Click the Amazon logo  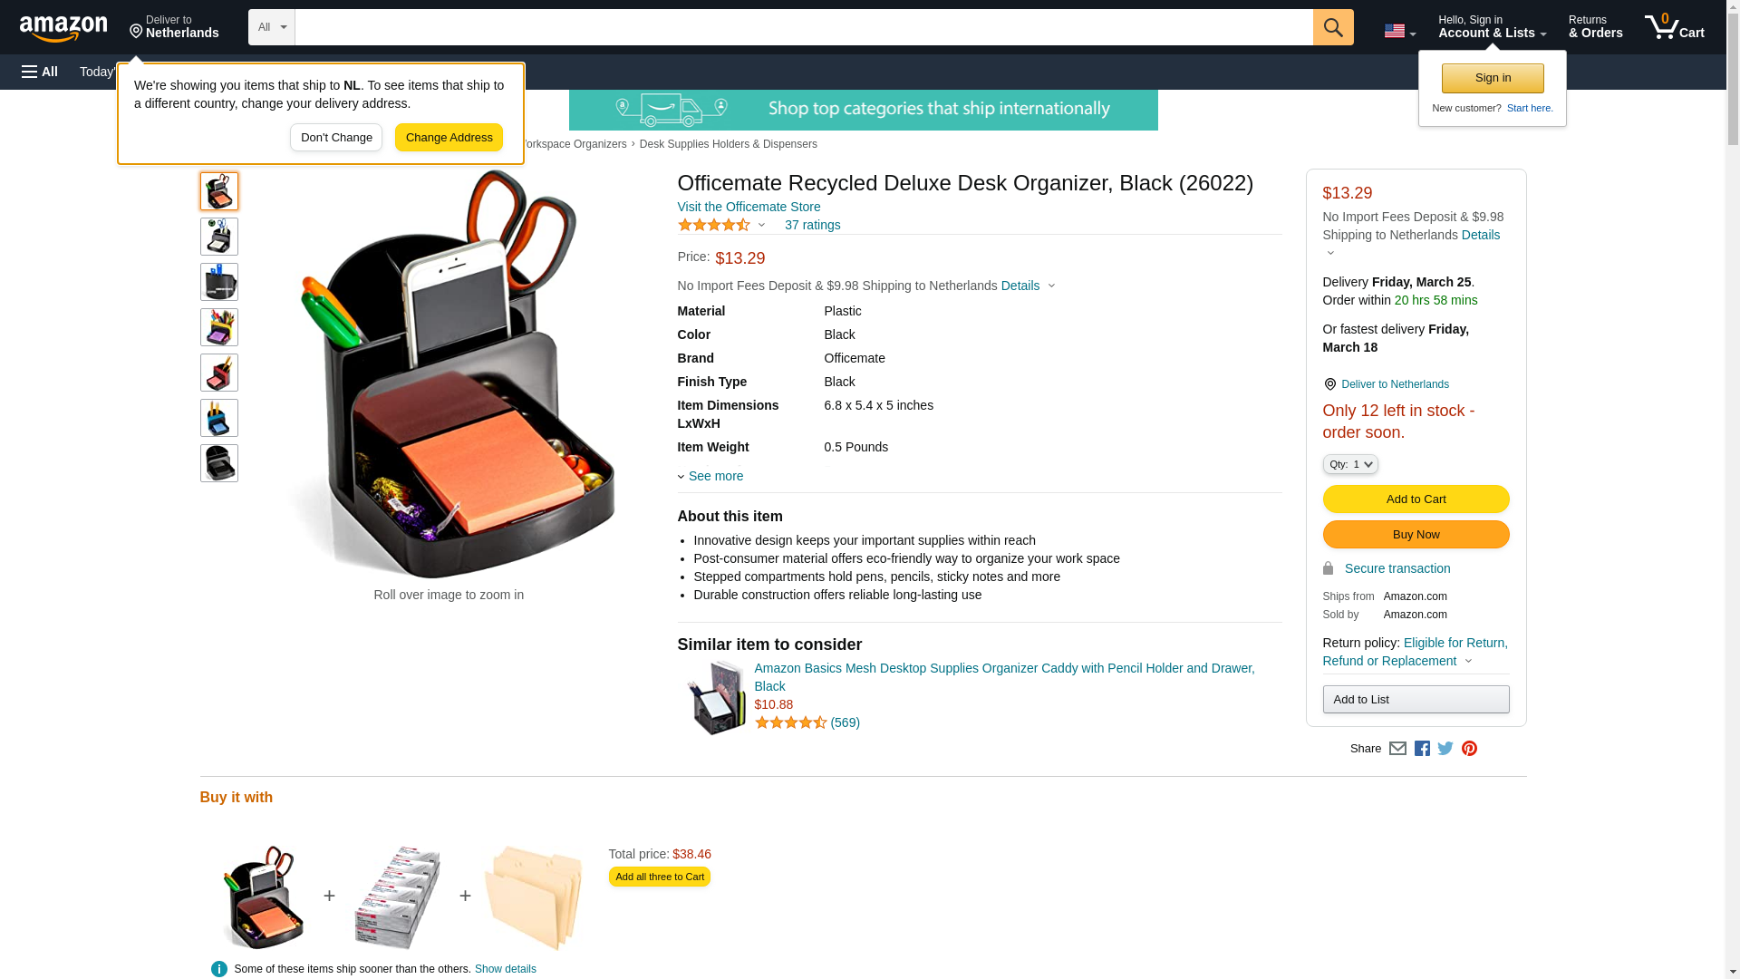point(63,28)
